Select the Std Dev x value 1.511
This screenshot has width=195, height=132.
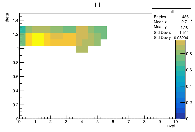(184, 32)
